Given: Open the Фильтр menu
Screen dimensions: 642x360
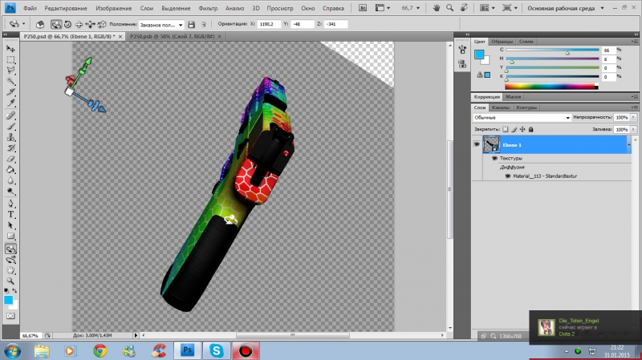Looking at the screenshot, I should click(x=208, y=8).
